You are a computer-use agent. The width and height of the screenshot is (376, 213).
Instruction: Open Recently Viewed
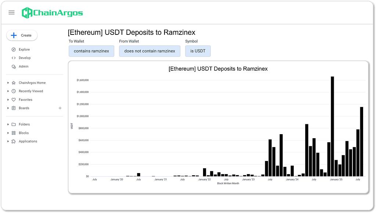click(31, 91)
